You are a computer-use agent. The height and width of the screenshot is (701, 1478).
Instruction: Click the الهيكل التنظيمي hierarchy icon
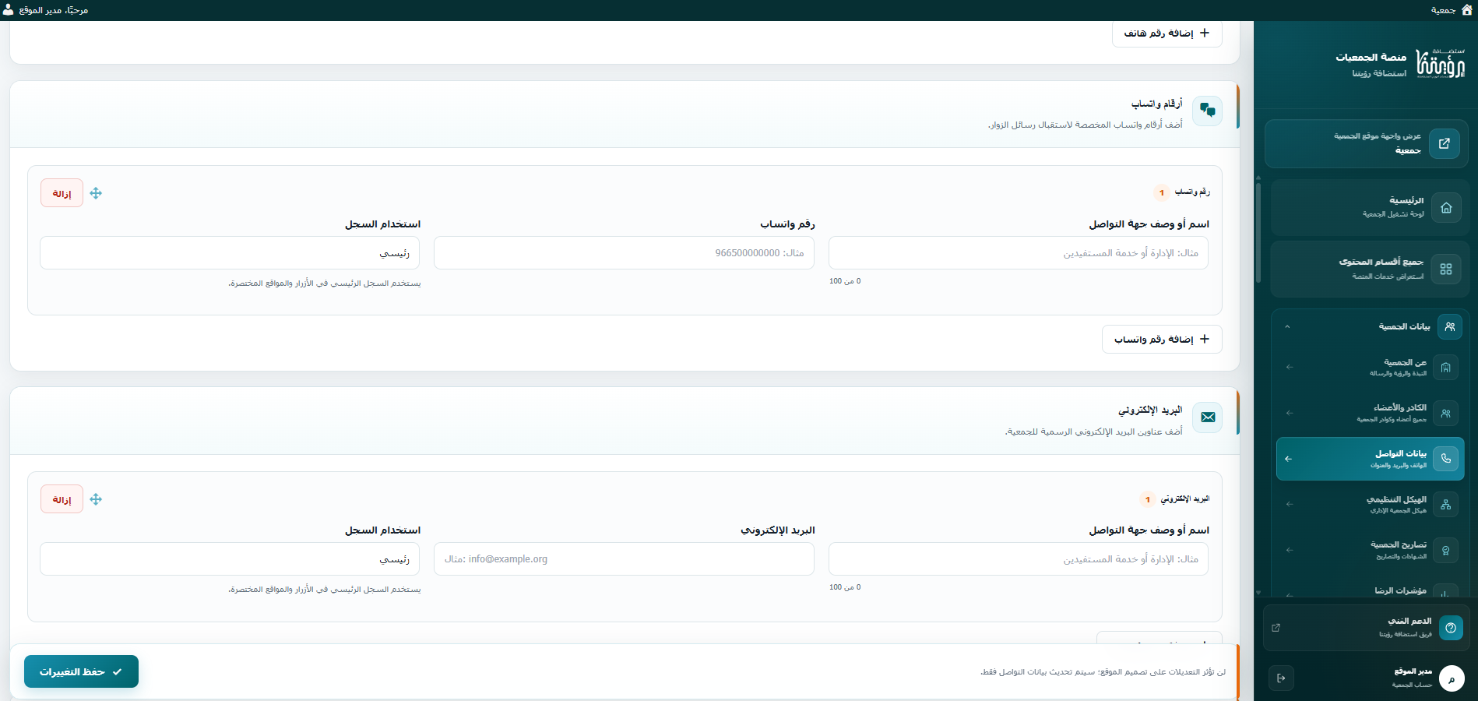pos(1446,505)
